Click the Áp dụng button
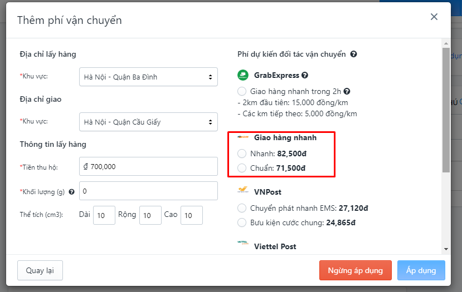The height and width of the screenshot is (292, 462). click(421, 270)
